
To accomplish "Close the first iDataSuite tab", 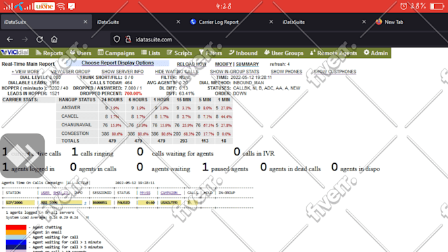I will point(86,22).
